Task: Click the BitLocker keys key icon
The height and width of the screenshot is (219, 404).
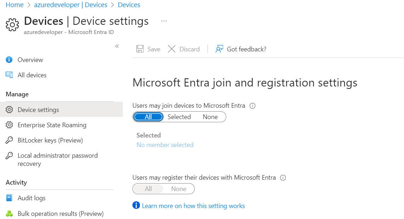Action: [x=9, y=140]
